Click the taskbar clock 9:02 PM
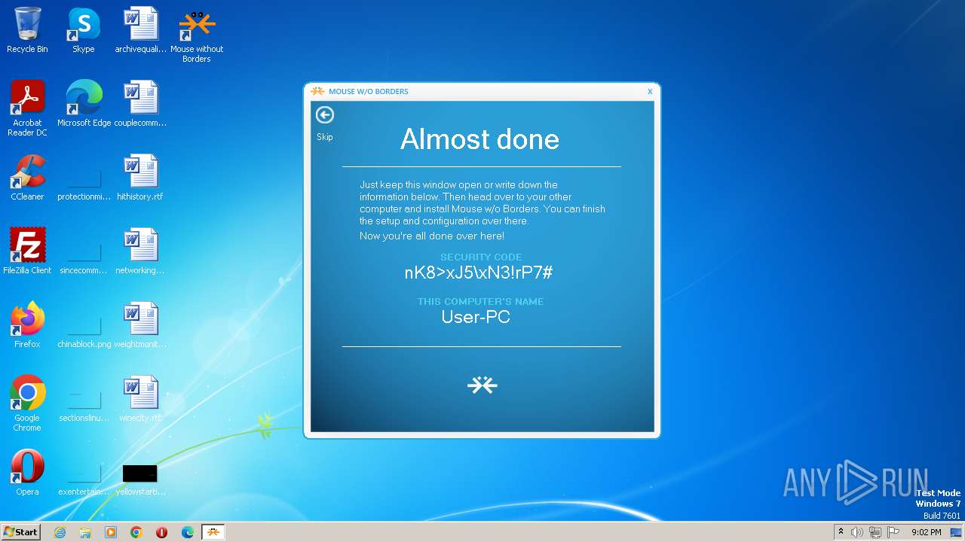Viewport: 965px width, 542px height. (926, 532)
